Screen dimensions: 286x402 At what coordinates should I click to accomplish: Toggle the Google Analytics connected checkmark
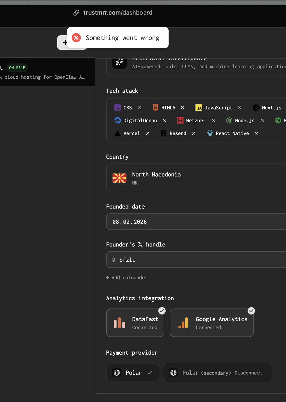pos(251,311)
